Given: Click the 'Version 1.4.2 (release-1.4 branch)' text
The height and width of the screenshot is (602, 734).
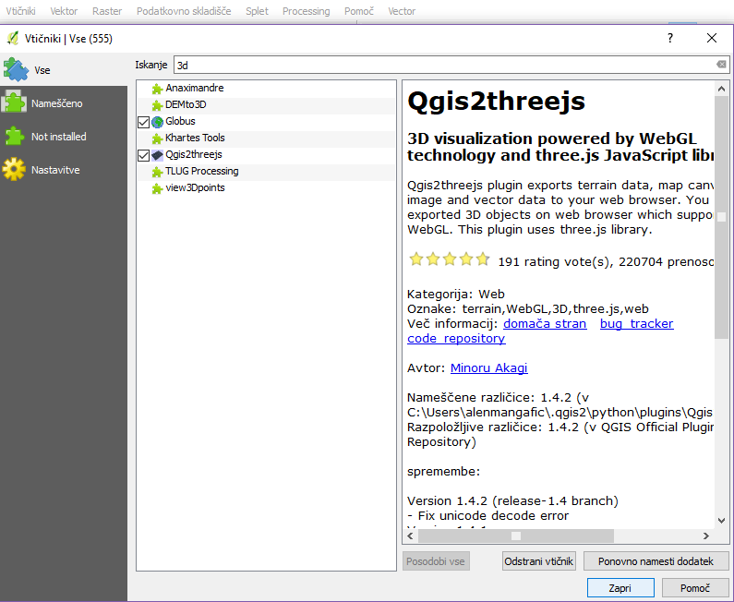Looking at the screenshot, I should [x=512, y=500].
